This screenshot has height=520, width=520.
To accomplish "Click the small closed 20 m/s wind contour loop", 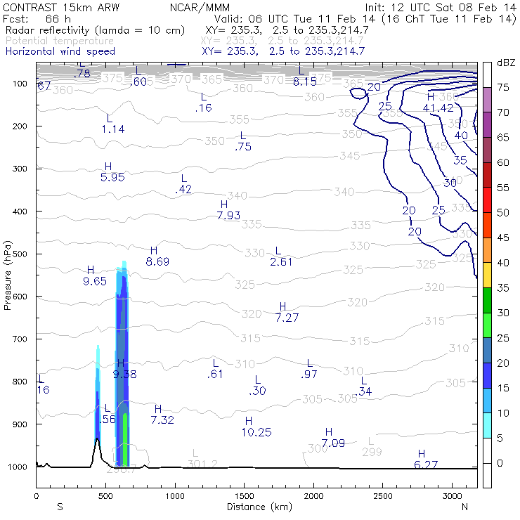I will (359, 93).
